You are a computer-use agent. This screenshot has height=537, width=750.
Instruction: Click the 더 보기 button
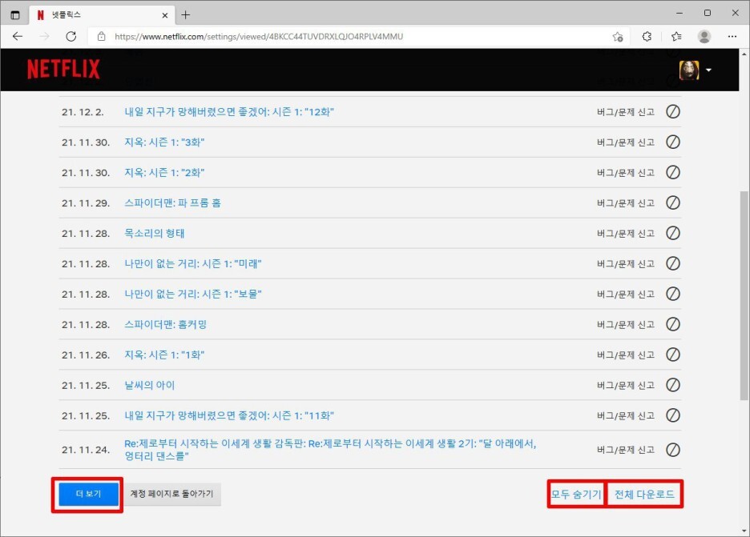[x=88, y=494]
